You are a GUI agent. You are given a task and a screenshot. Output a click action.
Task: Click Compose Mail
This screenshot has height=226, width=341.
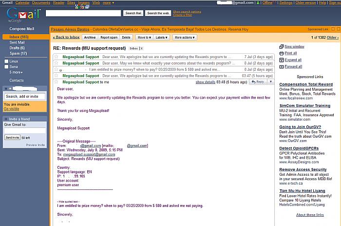22,29
